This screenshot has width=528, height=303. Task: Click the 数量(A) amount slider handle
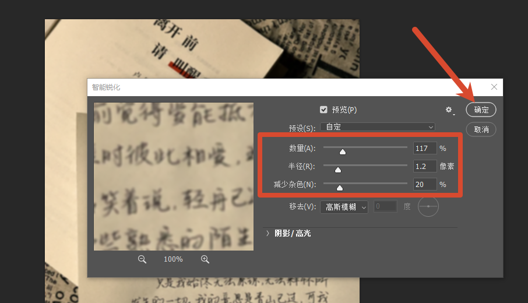(343, 152)
